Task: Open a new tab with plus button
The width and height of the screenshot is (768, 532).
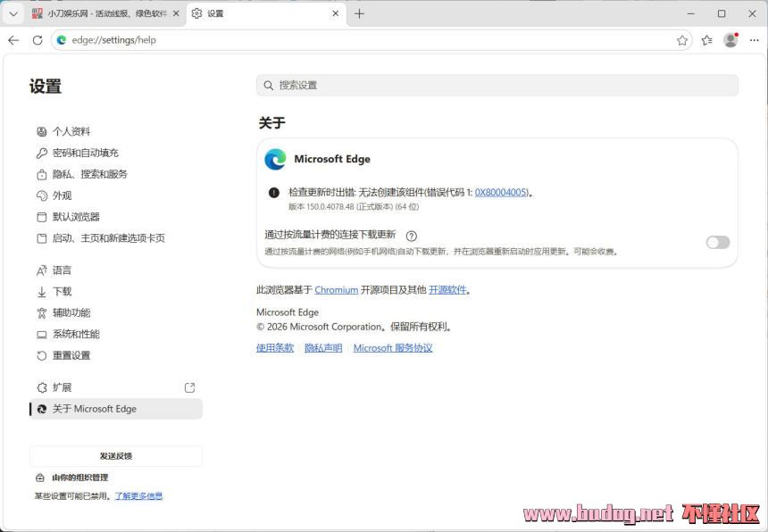Action: (360, 13)
